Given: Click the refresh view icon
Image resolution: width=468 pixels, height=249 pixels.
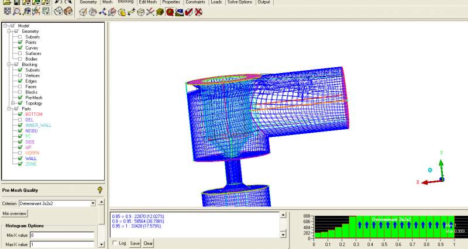Looking at the screenshot, I should click(x=46, y=11).
